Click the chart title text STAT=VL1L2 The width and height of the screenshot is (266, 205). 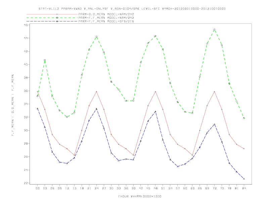point(49,9)
